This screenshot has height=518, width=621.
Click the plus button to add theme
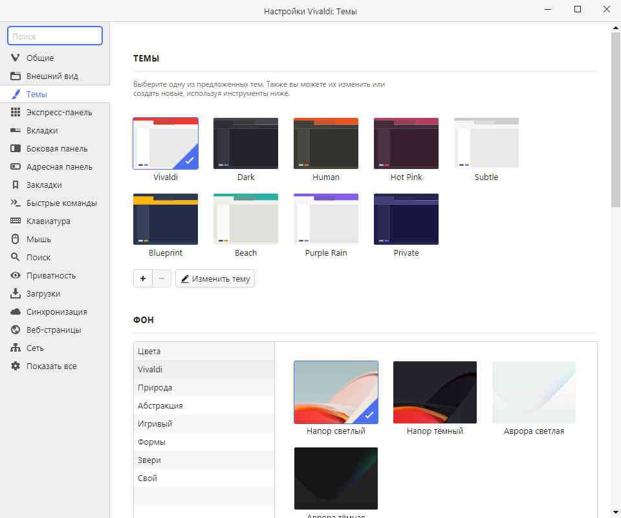[x=142, y=278]
